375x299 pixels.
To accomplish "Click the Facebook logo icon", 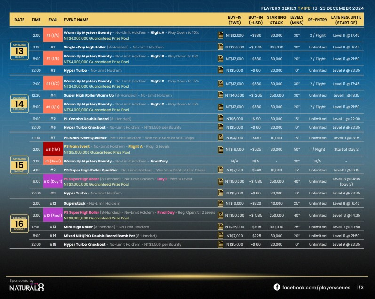I will (x=277, y=287).
